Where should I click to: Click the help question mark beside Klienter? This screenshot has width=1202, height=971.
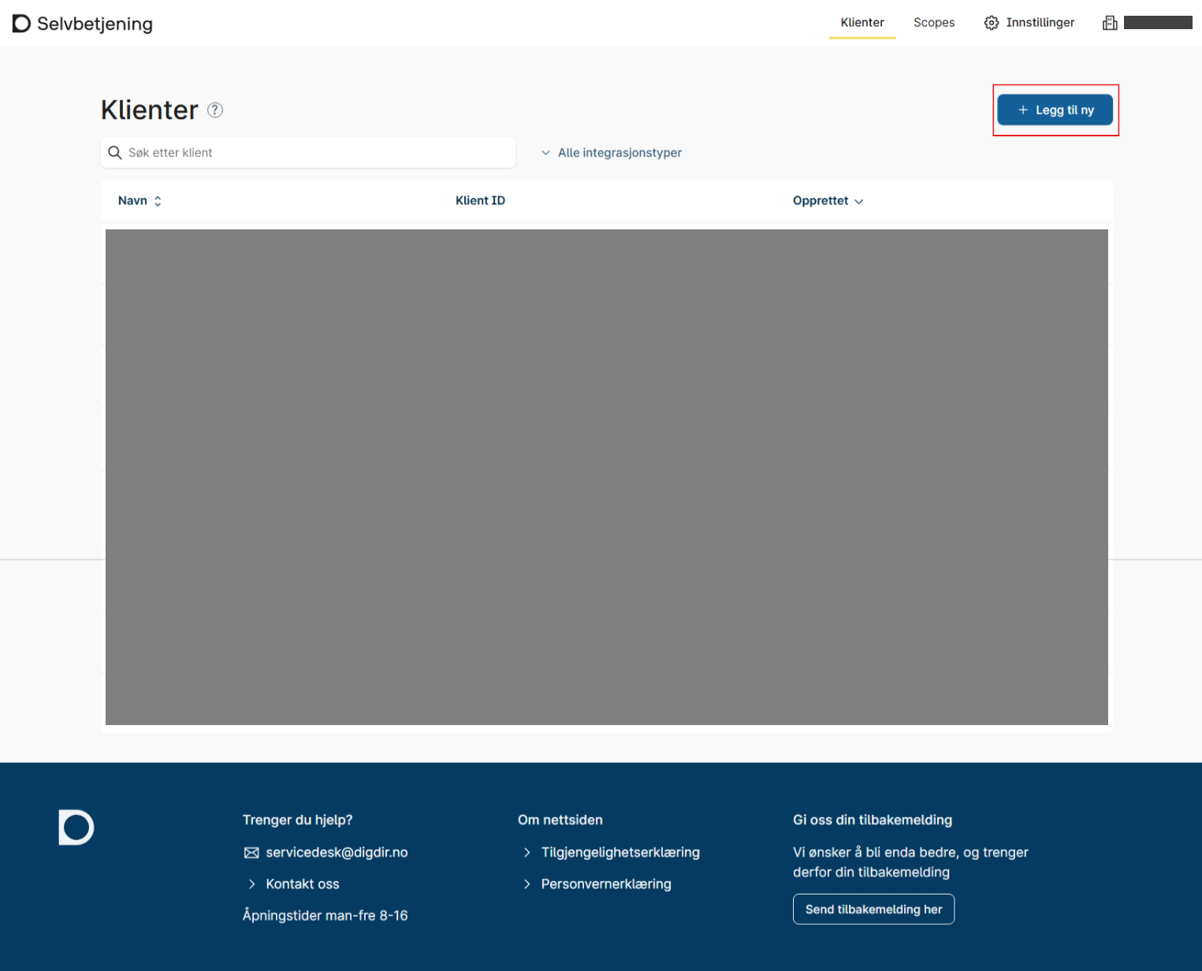pyautogui.click(x=215, y=110)
